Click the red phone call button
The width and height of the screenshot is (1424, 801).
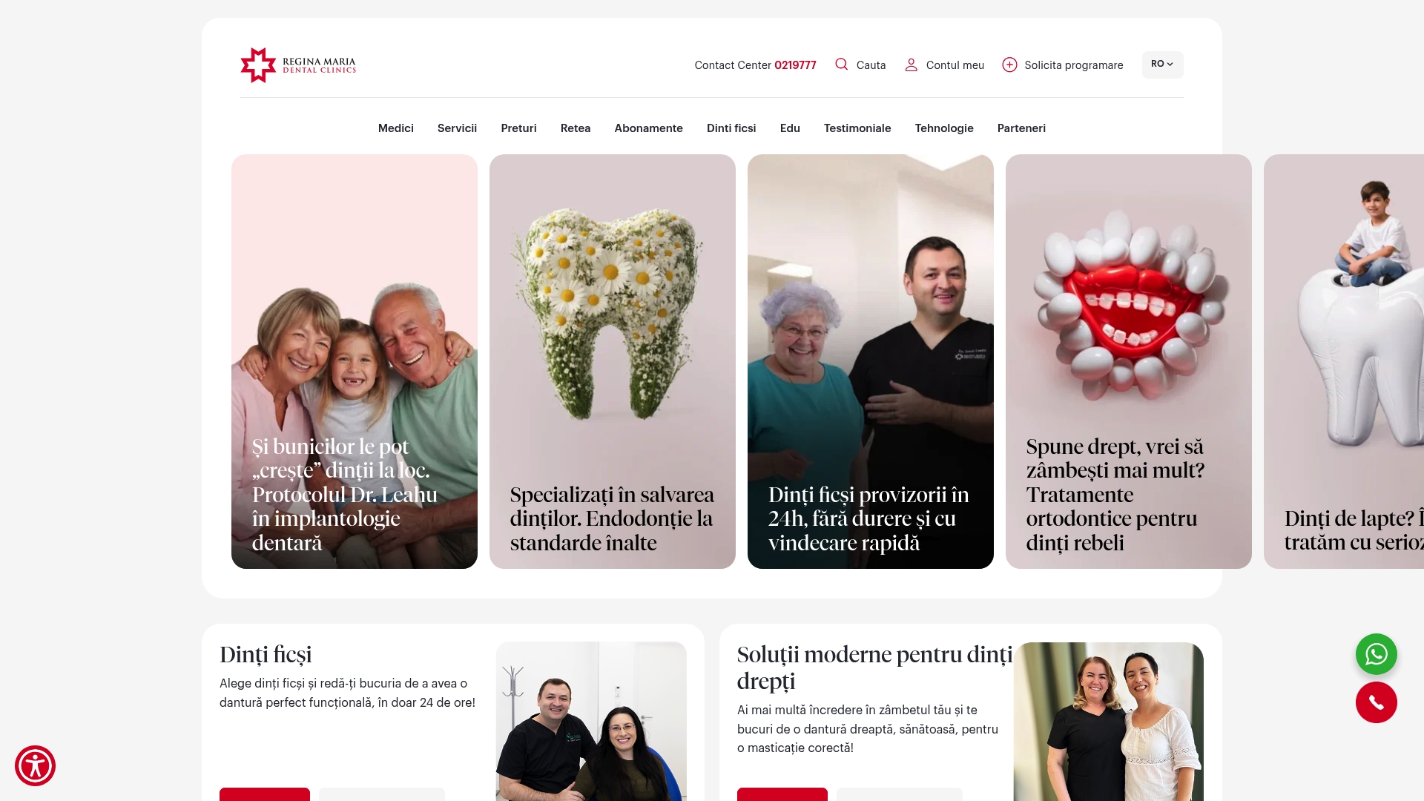click(1376, 702)
